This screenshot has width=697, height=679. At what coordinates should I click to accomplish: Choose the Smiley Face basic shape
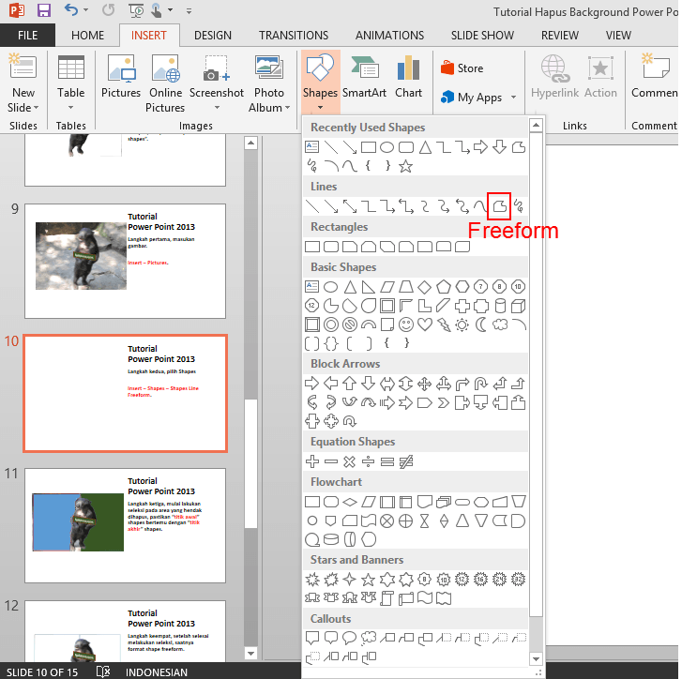pos(406,324)
